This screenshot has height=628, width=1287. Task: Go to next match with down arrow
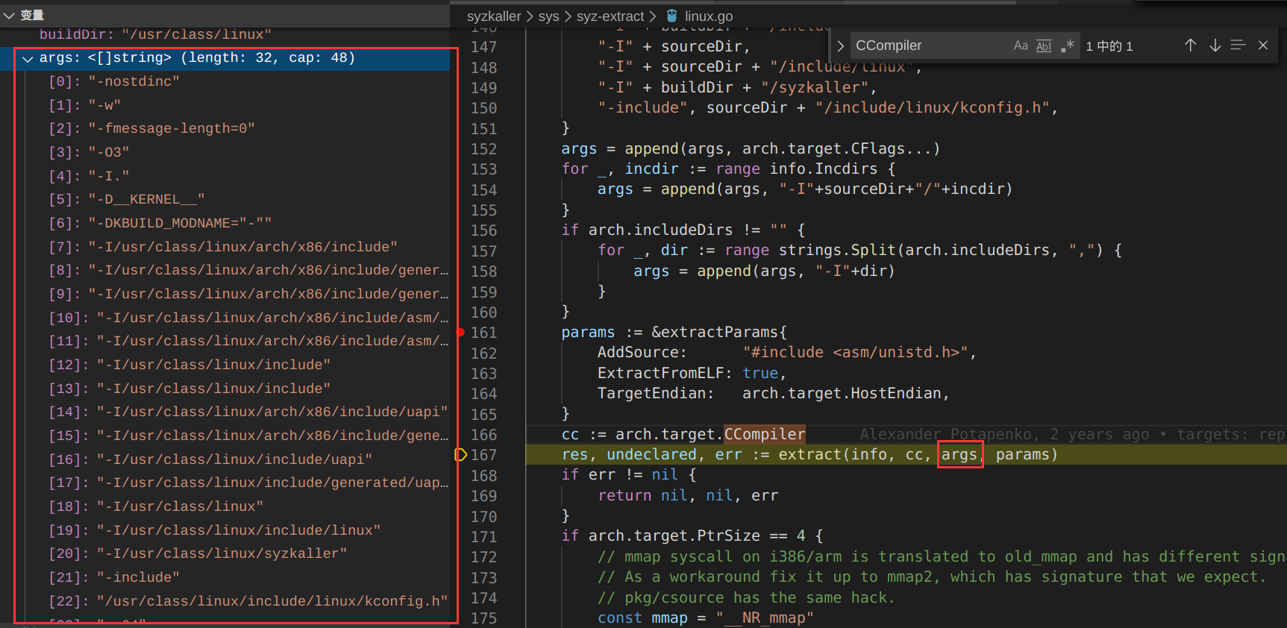1215,46
